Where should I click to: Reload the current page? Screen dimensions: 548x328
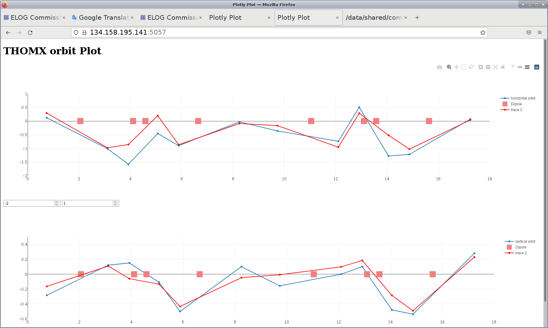30,33
